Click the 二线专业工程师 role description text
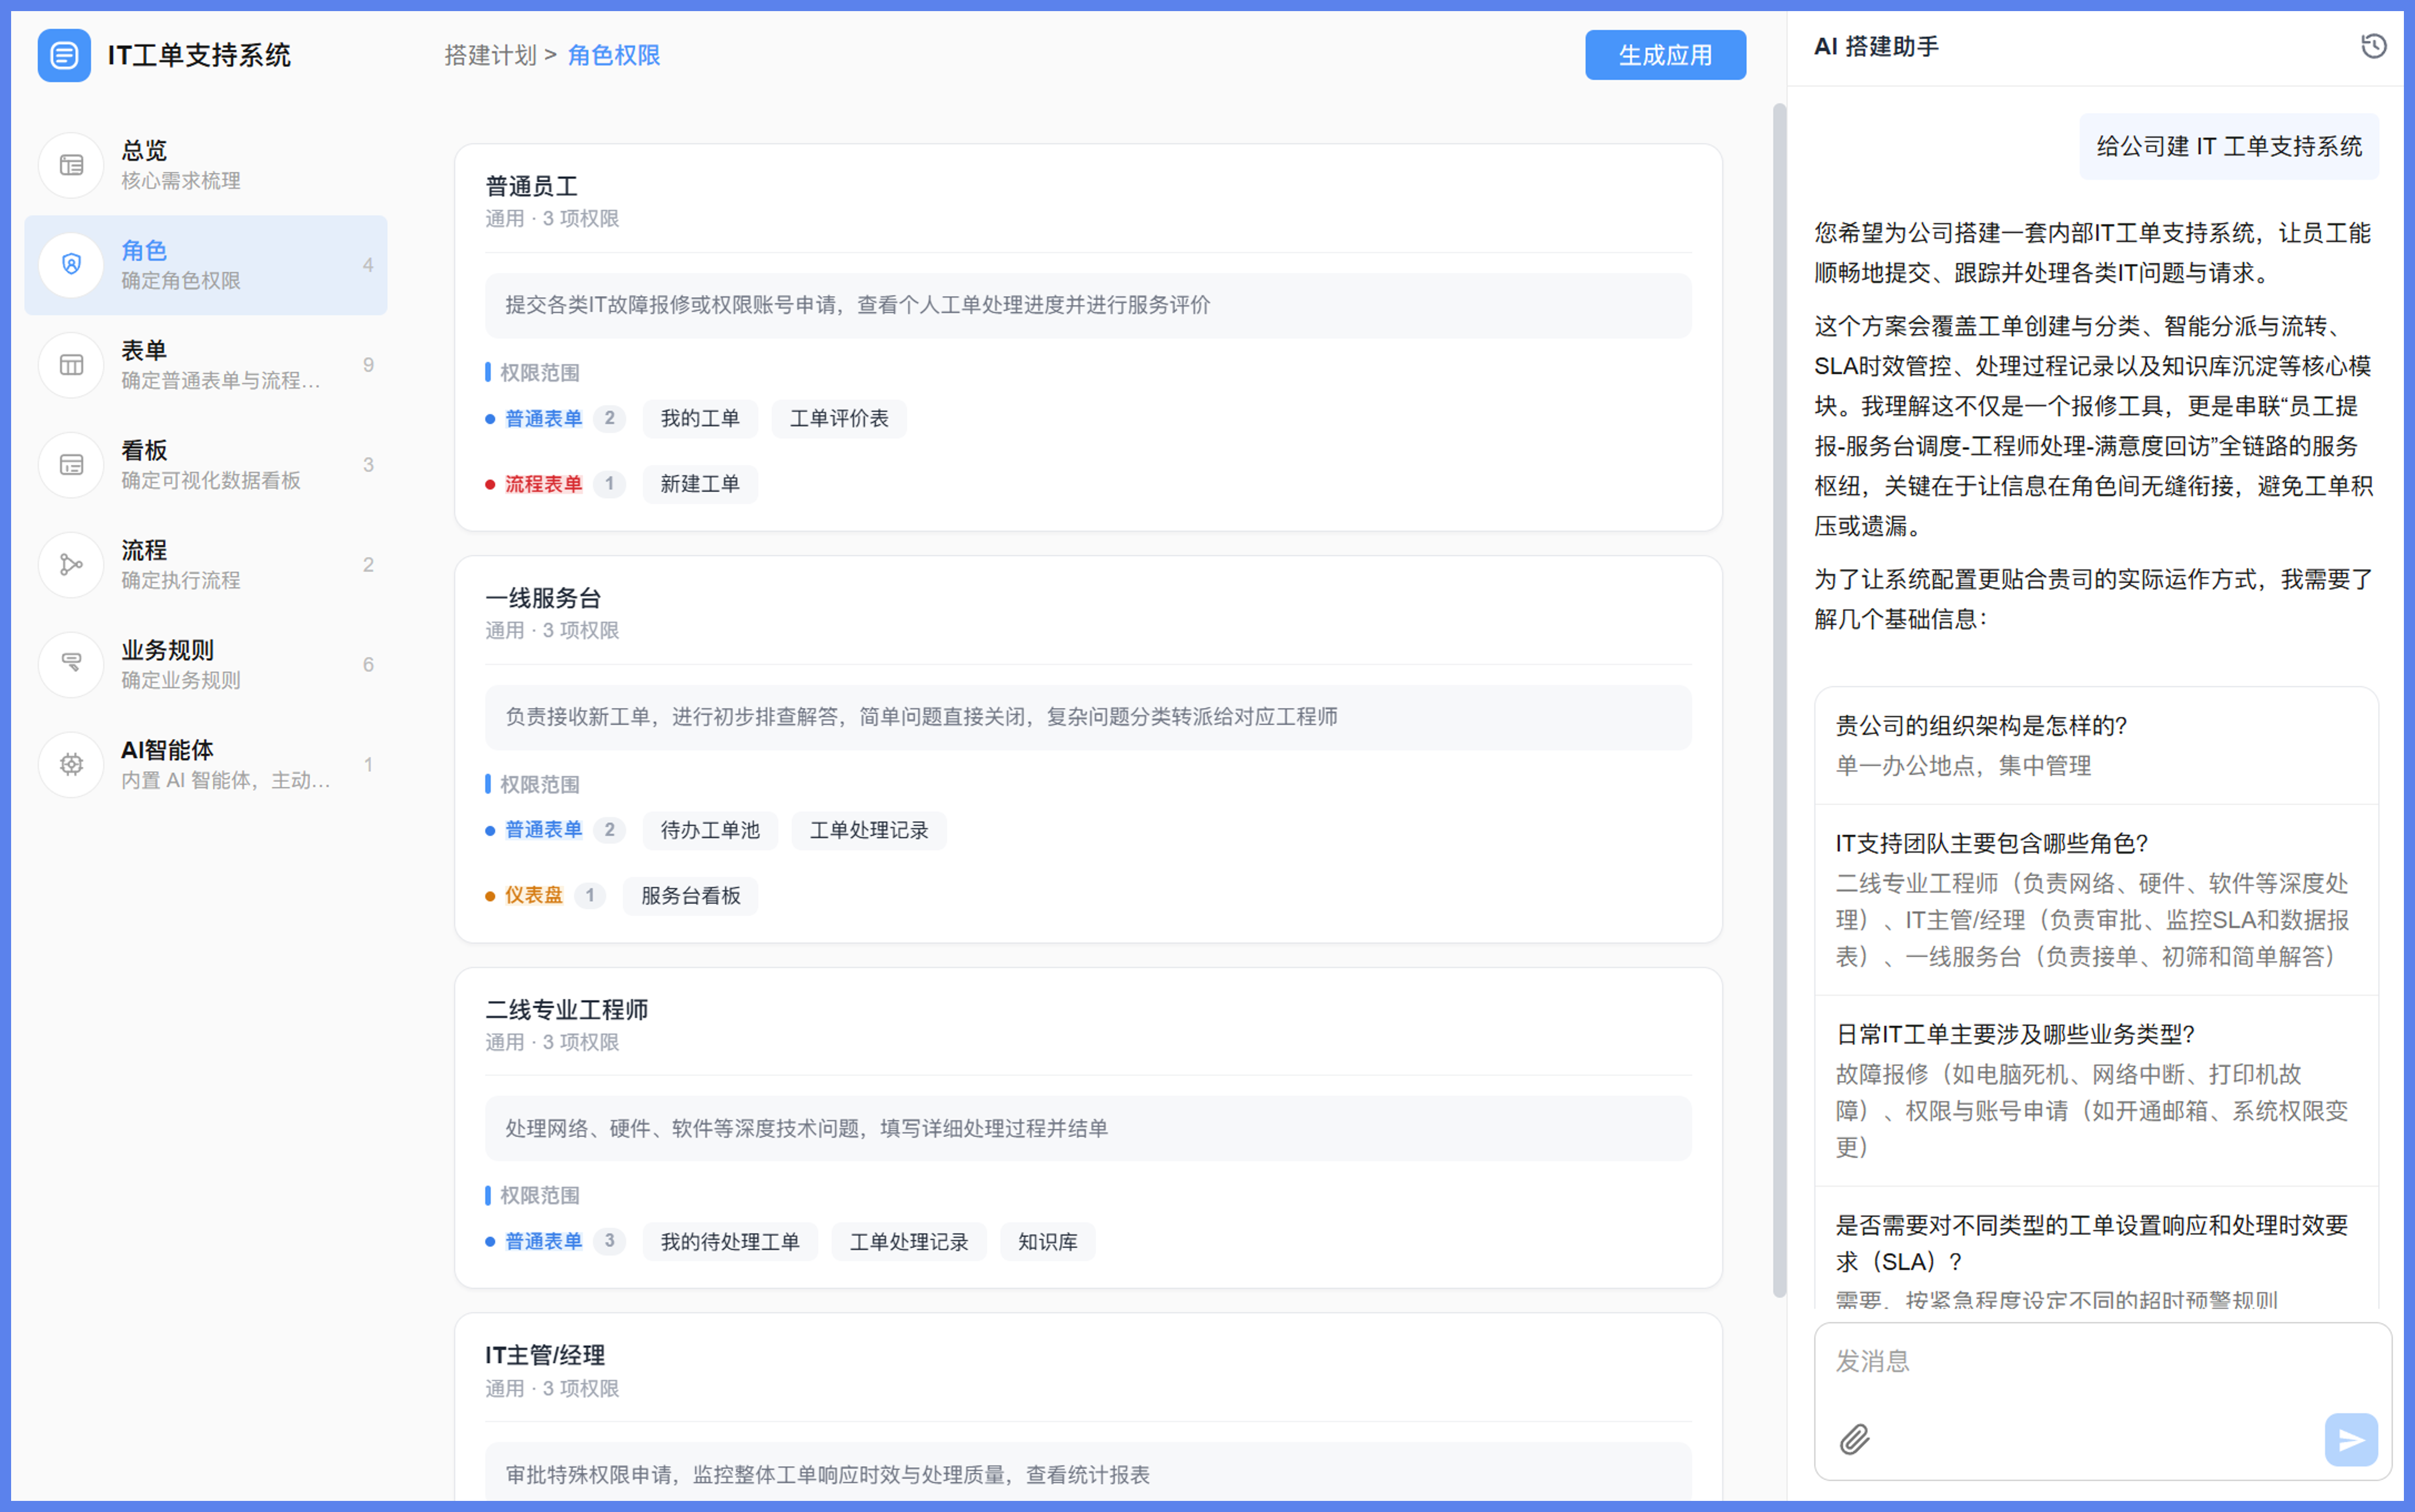The image size is (2415, 1512). point(806,1129)
